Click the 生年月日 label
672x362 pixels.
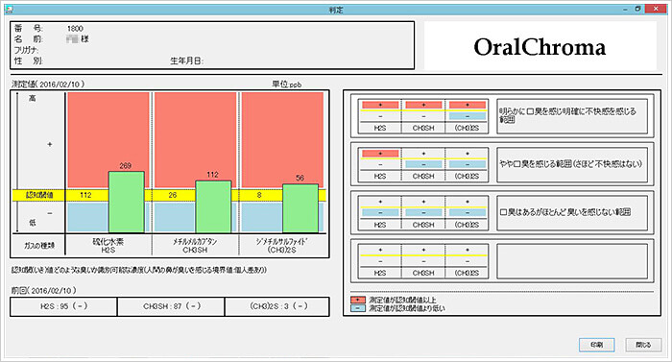pos(186,60)
